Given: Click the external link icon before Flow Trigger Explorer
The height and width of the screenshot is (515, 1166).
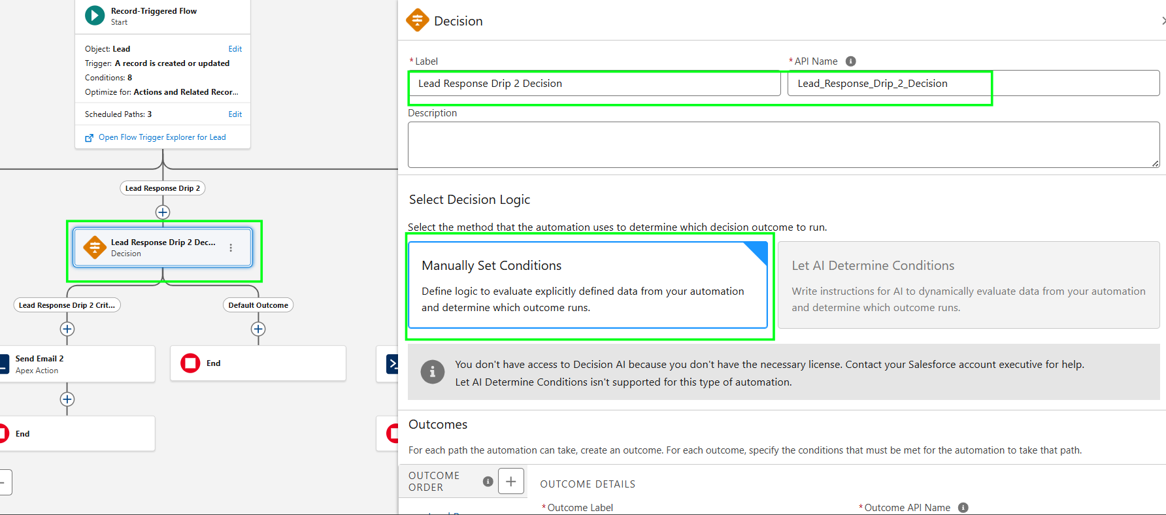Looking at the screenshot, I should [90, 138].
